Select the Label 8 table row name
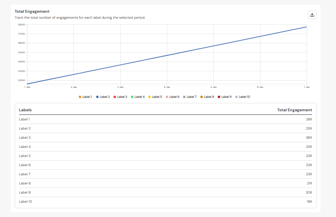 [x=25, y=183]
